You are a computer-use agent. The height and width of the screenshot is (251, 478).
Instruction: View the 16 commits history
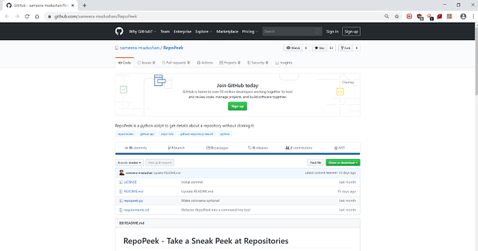tap(136, 148)
